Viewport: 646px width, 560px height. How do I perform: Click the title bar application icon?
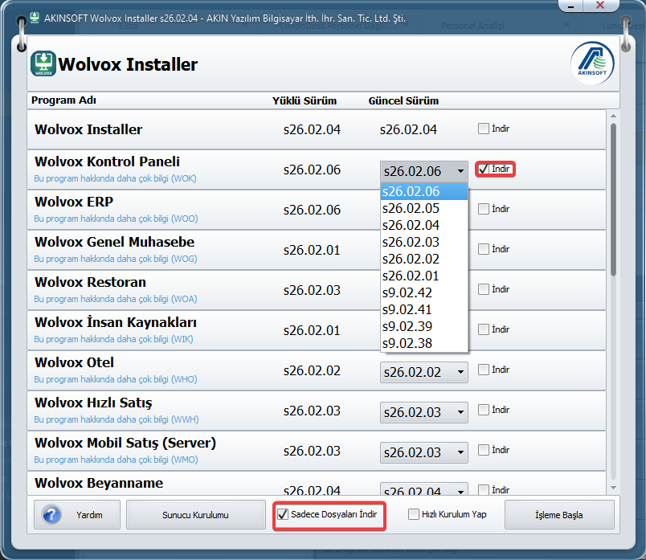35,17
